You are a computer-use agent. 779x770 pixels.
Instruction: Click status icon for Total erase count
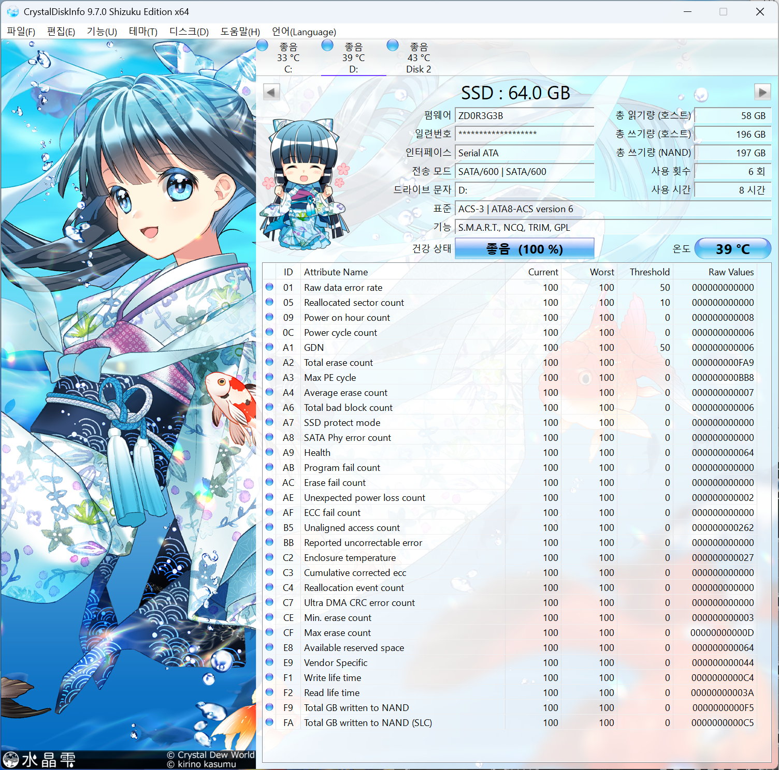click(x=269, y=362)
